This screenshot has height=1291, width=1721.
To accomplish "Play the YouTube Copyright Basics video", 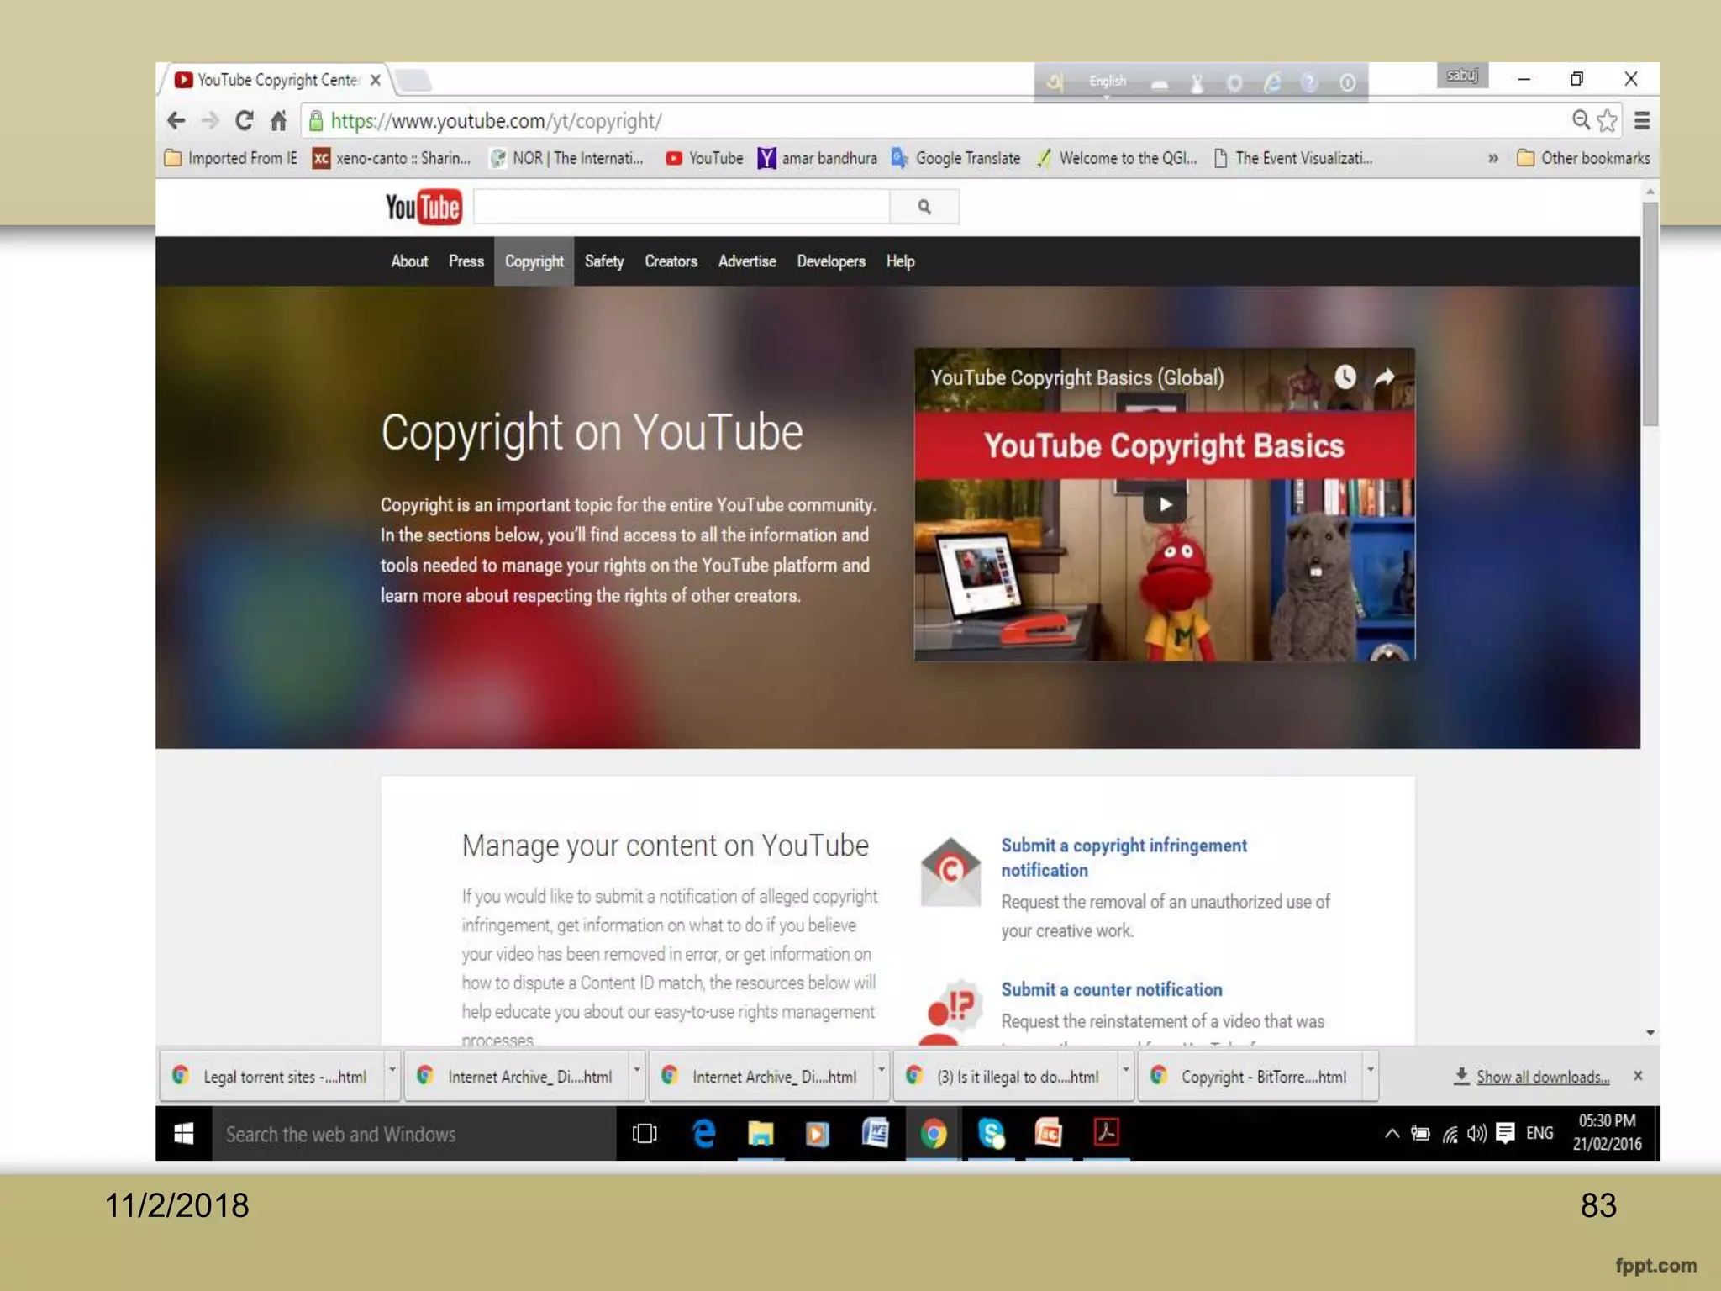I will click(1165, 504).
